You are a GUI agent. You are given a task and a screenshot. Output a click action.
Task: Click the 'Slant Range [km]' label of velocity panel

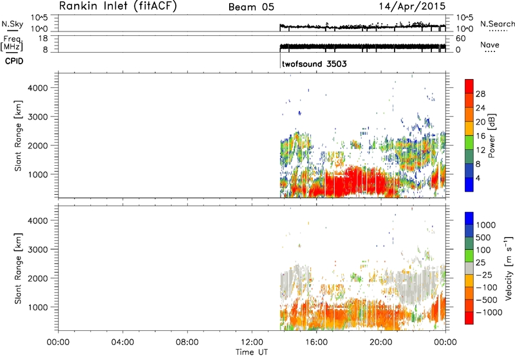coord(18,269)
